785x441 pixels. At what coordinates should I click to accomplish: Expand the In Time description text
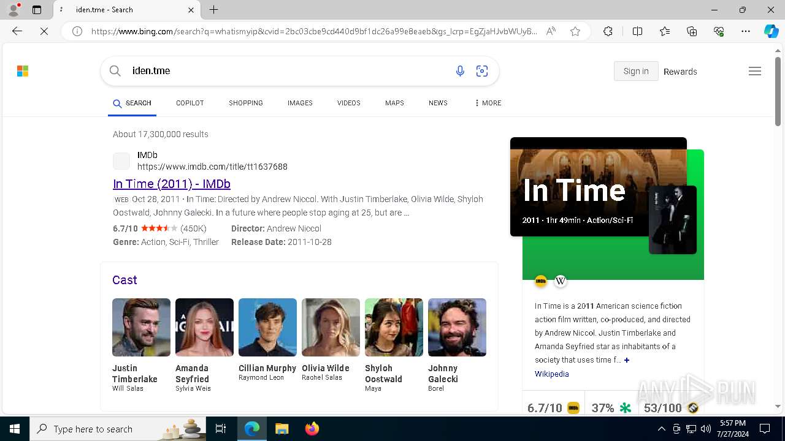point(626,360)
